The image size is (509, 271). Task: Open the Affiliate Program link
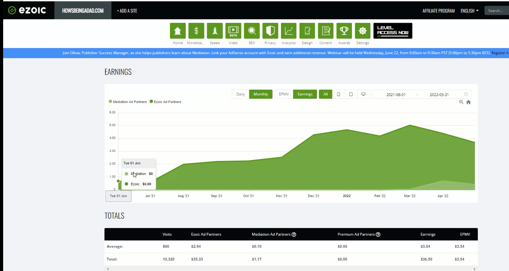tap(438, 11)
